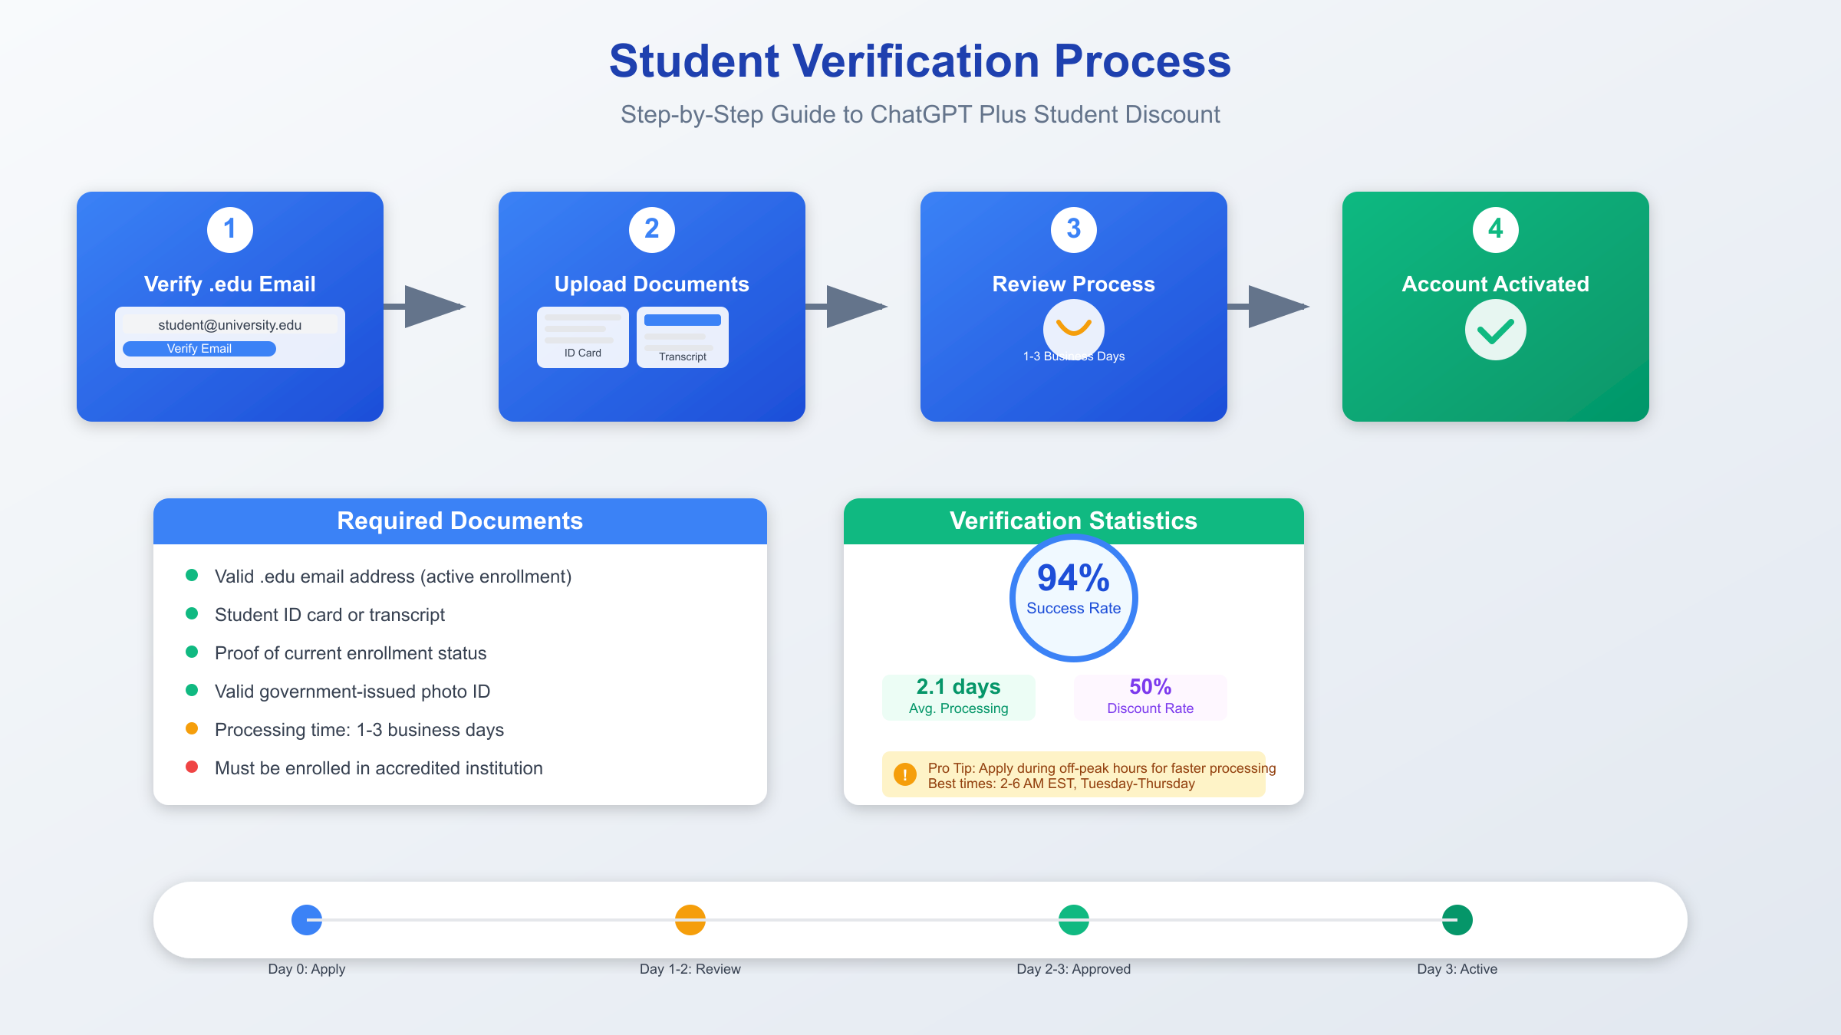Click "Must be enrolled in accredited institution"
Image resolution: width=1841 pixels, height=1035 pixels.
[379, 768]
